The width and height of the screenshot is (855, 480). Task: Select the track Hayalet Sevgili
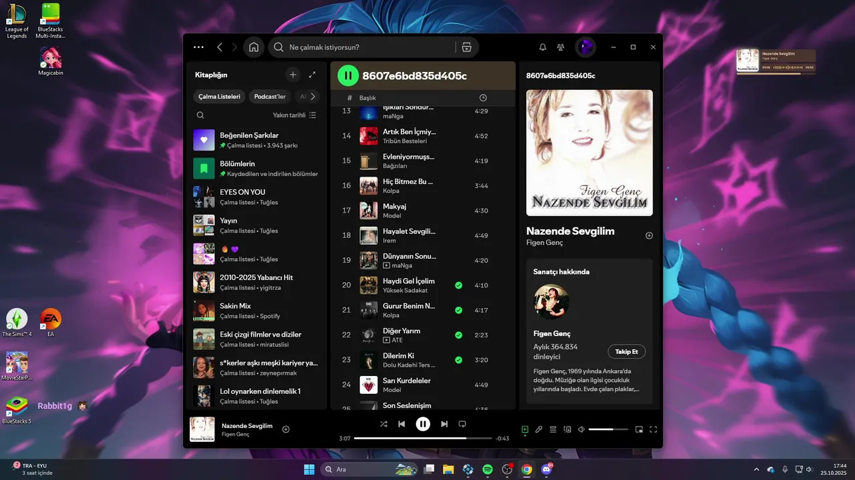click(423, 235)
